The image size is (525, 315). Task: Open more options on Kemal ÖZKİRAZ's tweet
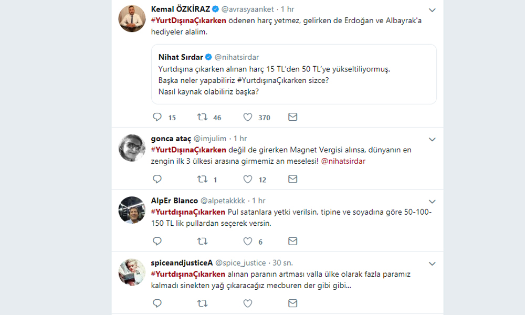point(432,10)
